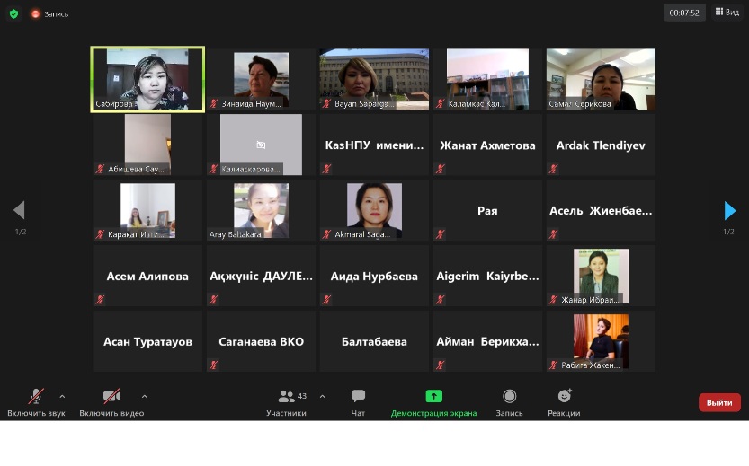Expand participants options arrow beside Участники
The height and width of the screenshot is (466, 749).
click(322, 396)
